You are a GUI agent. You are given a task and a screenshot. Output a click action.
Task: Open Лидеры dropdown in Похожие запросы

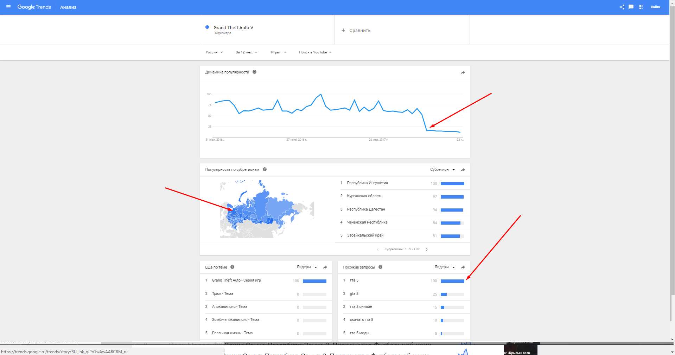tap(445, 267)
